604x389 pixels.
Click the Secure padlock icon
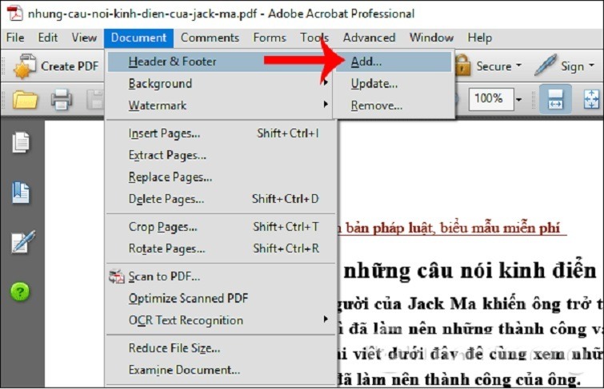(462, 66)
